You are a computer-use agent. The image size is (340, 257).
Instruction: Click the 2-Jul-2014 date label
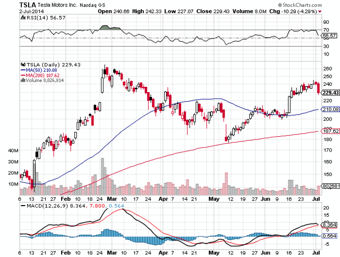[31, 12]
